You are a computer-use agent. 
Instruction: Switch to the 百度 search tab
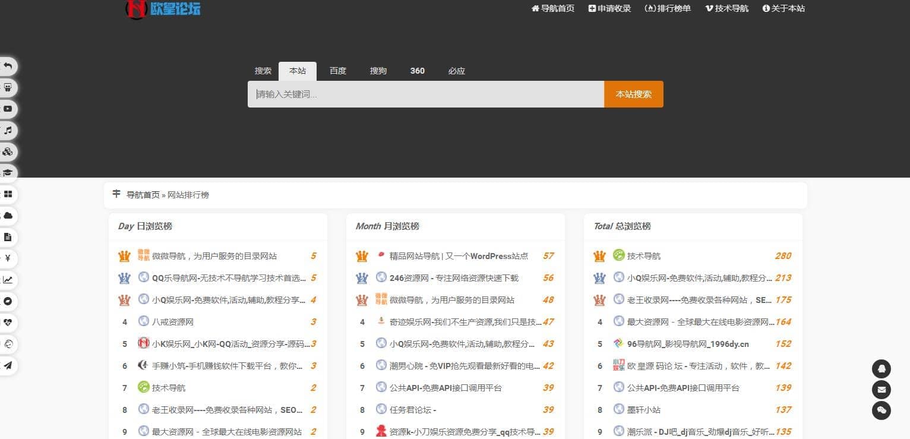tap(337, 71)
